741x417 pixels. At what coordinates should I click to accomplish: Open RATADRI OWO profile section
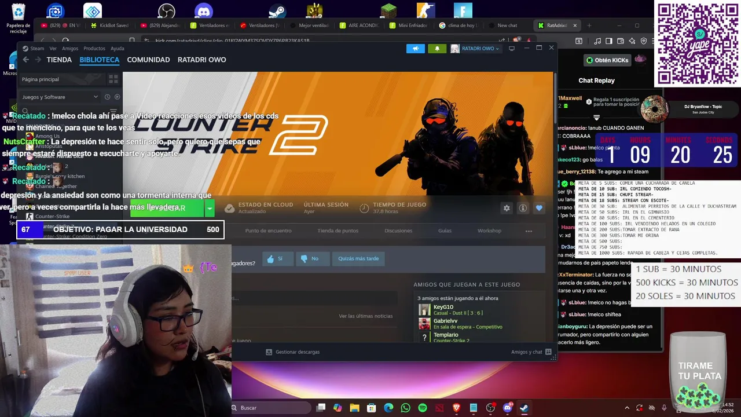[201, 60]
